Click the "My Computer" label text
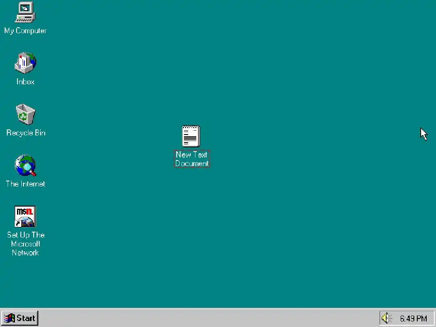This screenshot has width=436, height=327. click(25, 31)
